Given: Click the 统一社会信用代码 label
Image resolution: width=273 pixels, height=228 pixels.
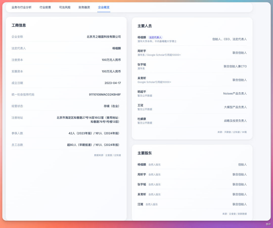Looking at the screenshot, I should (23, 94).
